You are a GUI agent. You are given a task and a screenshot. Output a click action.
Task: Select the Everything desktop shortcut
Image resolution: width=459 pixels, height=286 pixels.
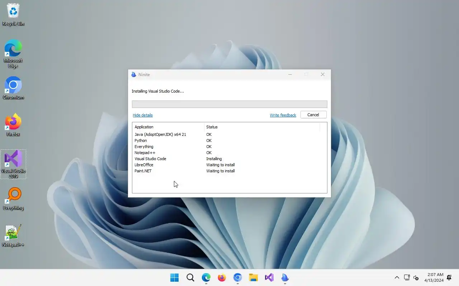click(13, 199)
